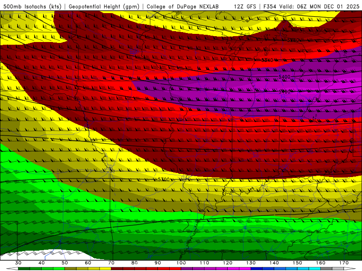
Task: Click the 'F354 Valid: 06Z MON DEC 01 2025' text
Action: [311, 6]
